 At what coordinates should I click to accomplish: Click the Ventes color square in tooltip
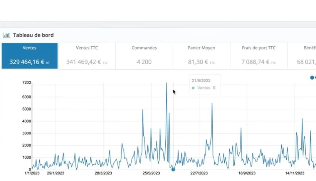click(x=193, y=88)
